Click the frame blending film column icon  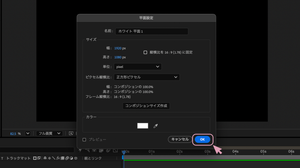tap(62, 158)
